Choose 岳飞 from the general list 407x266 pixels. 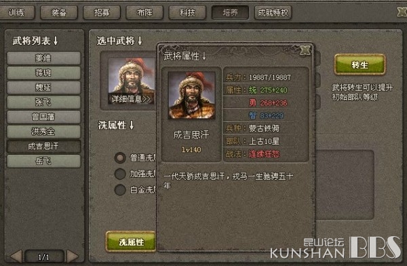43,161
